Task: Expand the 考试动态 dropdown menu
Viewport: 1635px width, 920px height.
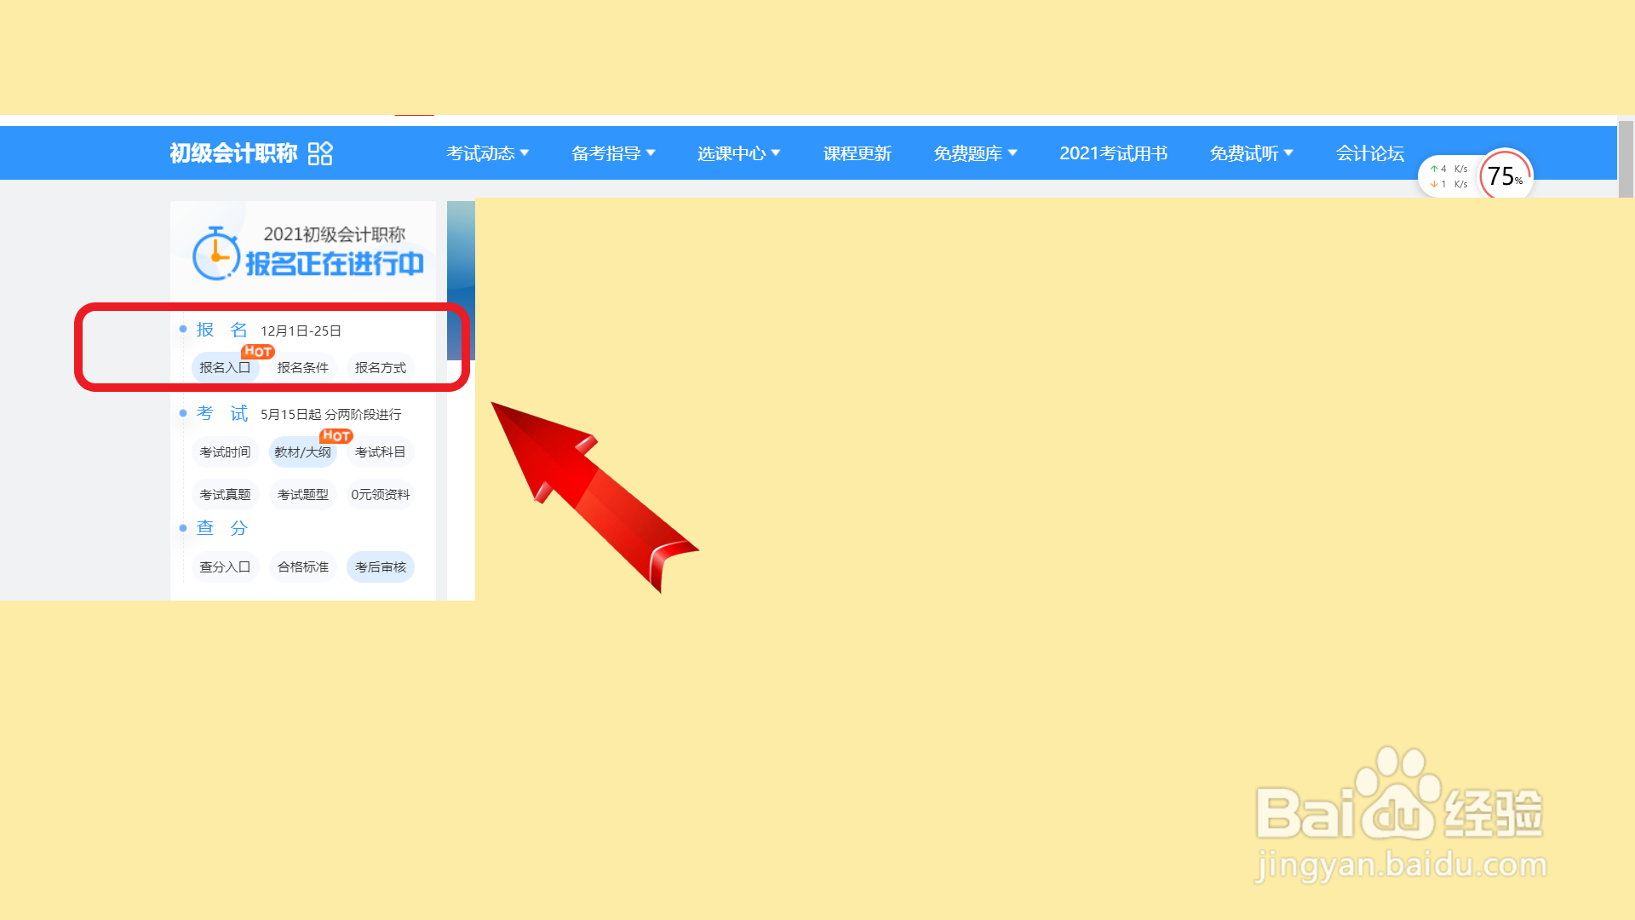Action: click(x=488, y=153)
